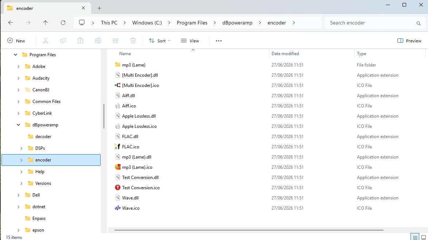
Task: Select Test Conversion.dll file name
Action: pos(140,177)
